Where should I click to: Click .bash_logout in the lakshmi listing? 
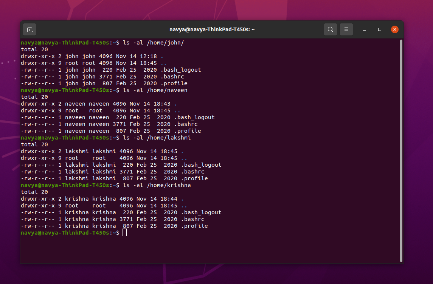pos(202,165)
